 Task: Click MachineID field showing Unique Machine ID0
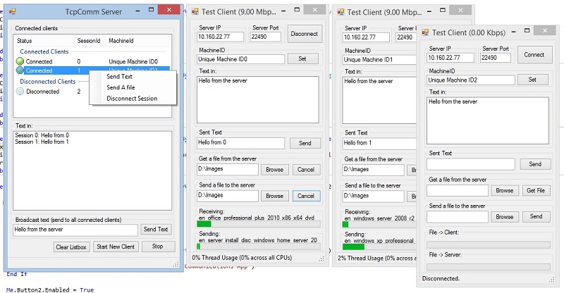tap(241, 59)
